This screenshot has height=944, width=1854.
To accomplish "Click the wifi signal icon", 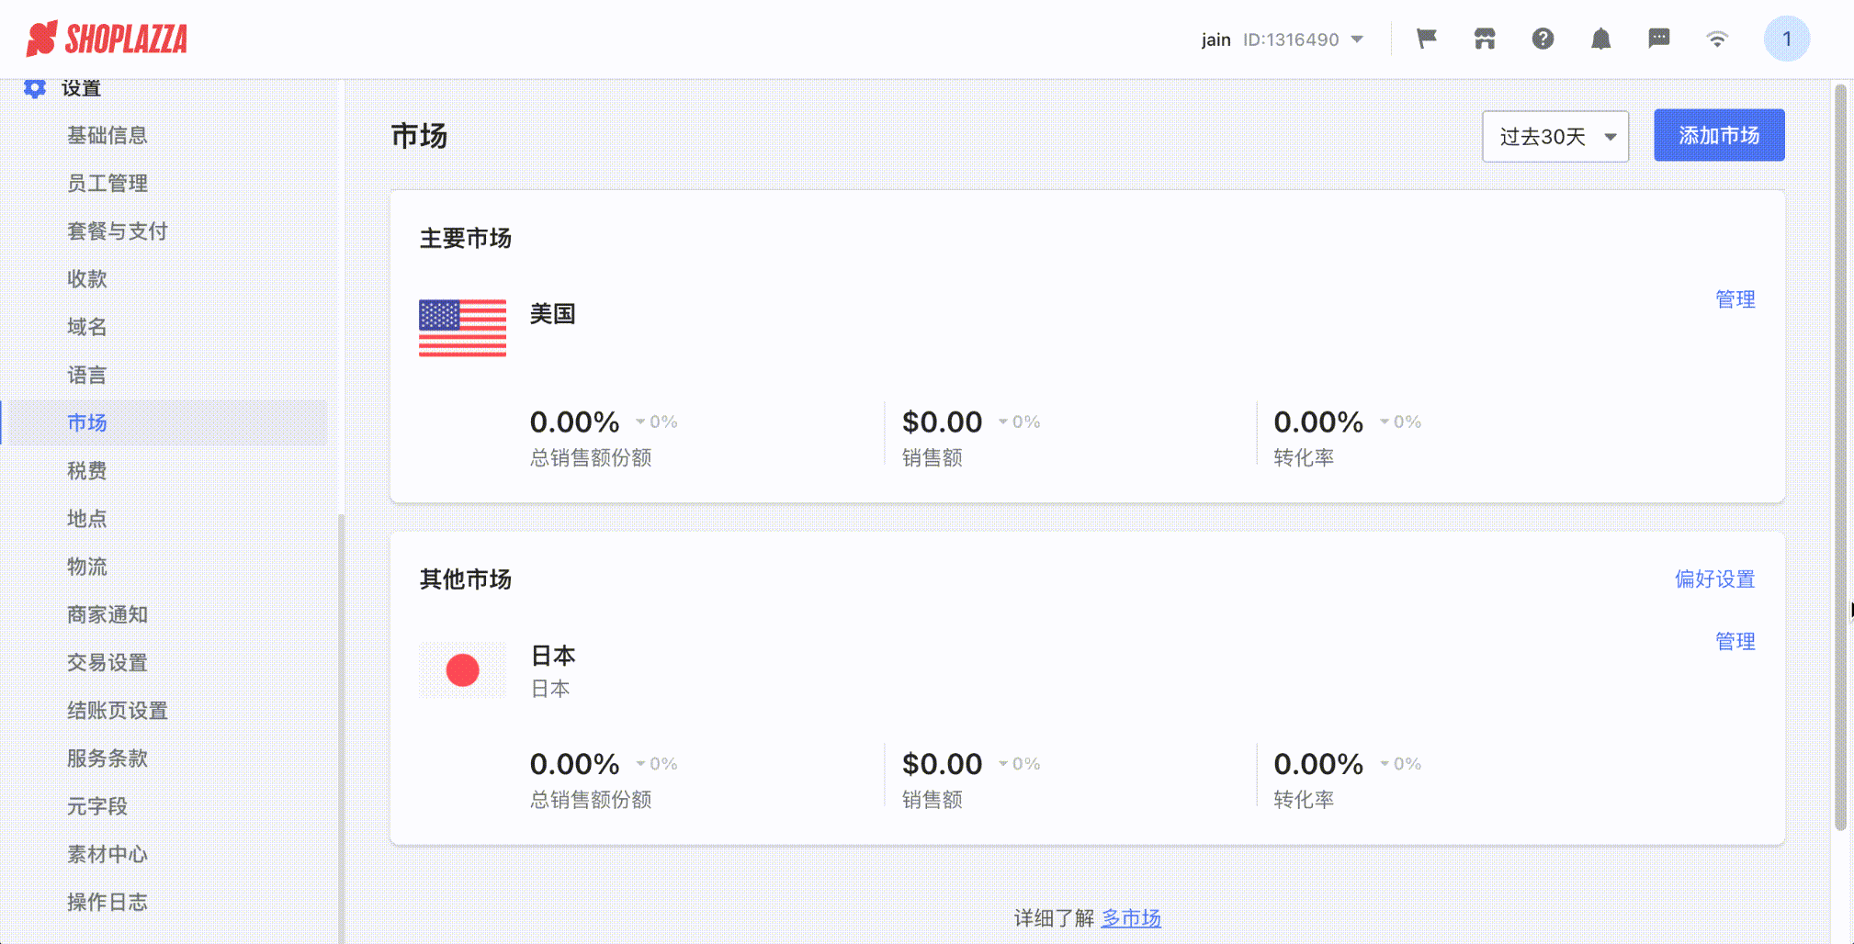I will (x=1717, y=39).
